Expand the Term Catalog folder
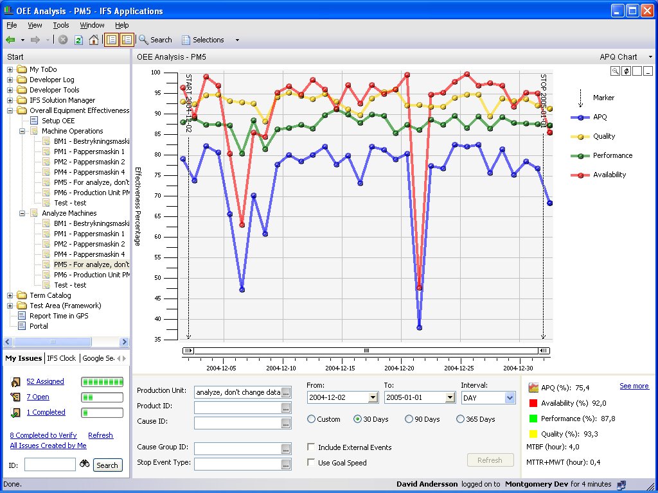Viewport: 658px width, 493px height. (10, 295)
